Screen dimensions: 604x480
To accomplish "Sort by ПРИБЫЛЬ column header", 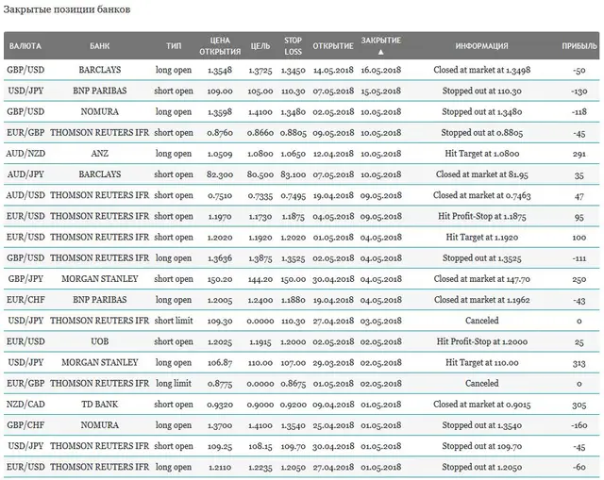I will tap(579, 46).
